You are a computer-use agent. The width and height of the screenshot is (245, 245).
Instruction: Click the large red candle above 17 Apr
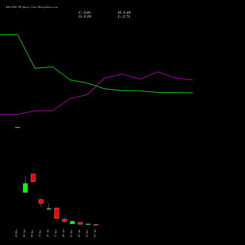(x=57, y=213)
